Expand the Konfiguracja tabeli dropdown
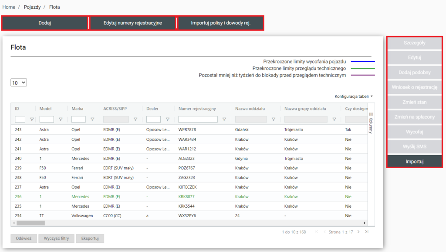This screenshot has height=252, width=446. pyautogui.click(x=354, y=96)
